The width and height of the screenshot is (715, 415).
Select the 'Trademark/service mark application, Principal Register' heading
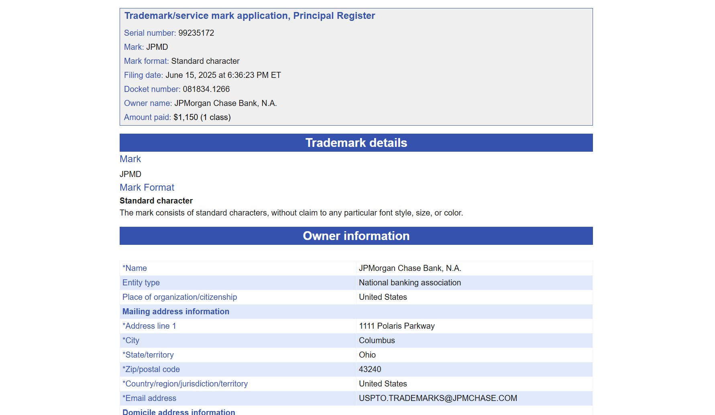[x=250, y=16]
